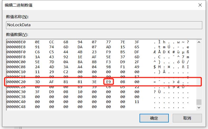Select byte 4B in row 00000BF0
The height and width of the screenshot is (129, 208).
[x=80, y=52]
